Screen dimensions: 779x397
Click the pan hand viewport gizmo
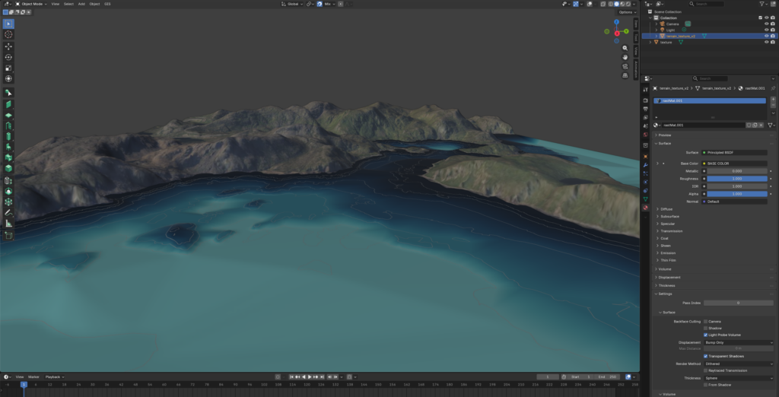click(x=625, y=57)
